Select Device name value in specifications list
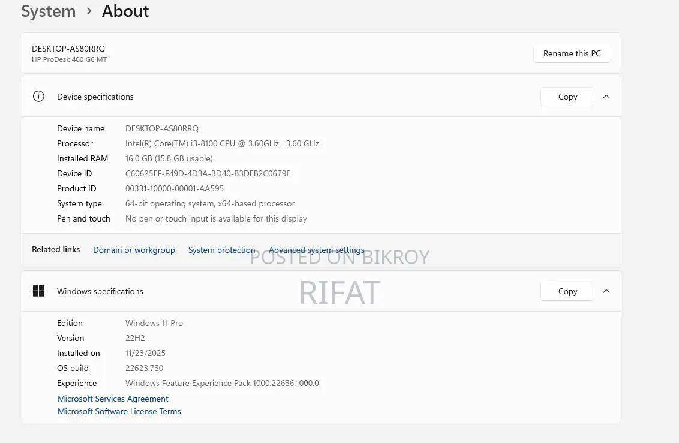The height and width of the screenshot is (443, 679). click(x=162, y=128)
